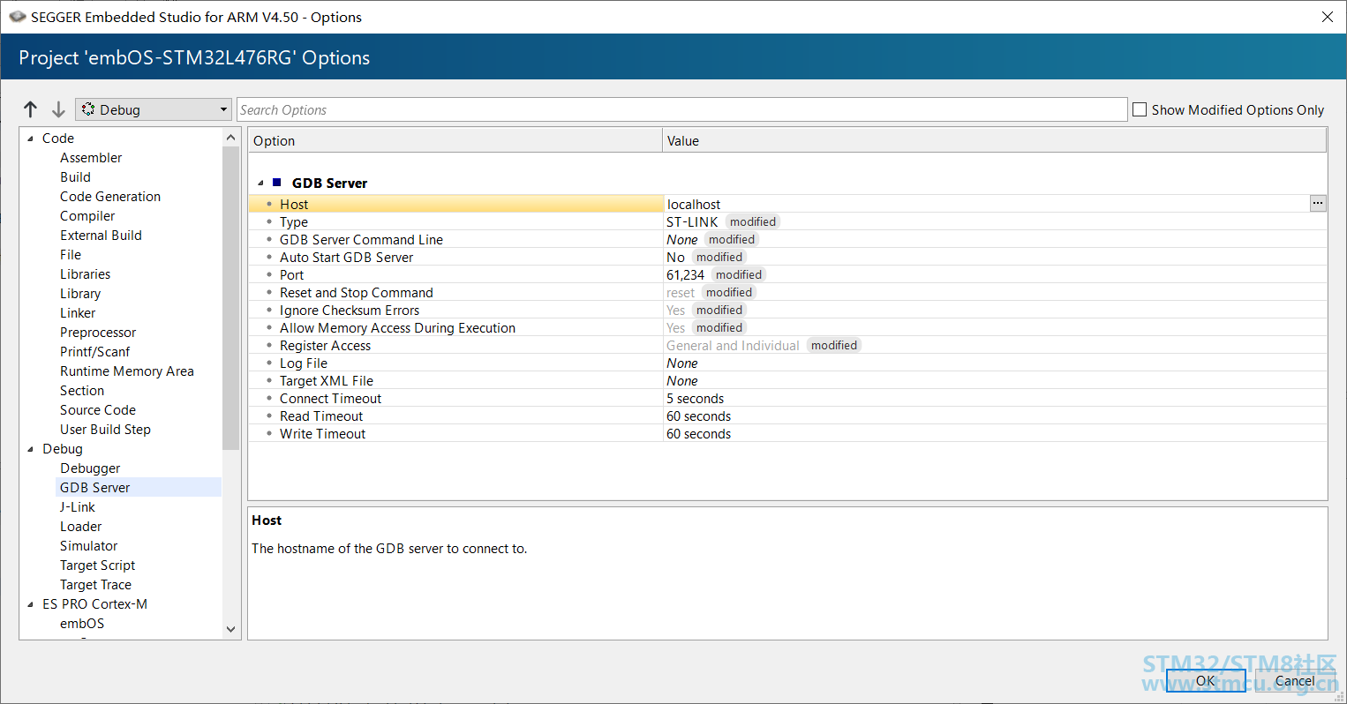Select the Loader category
This screenshot has width=1347, height=704.
click(81, 527)
